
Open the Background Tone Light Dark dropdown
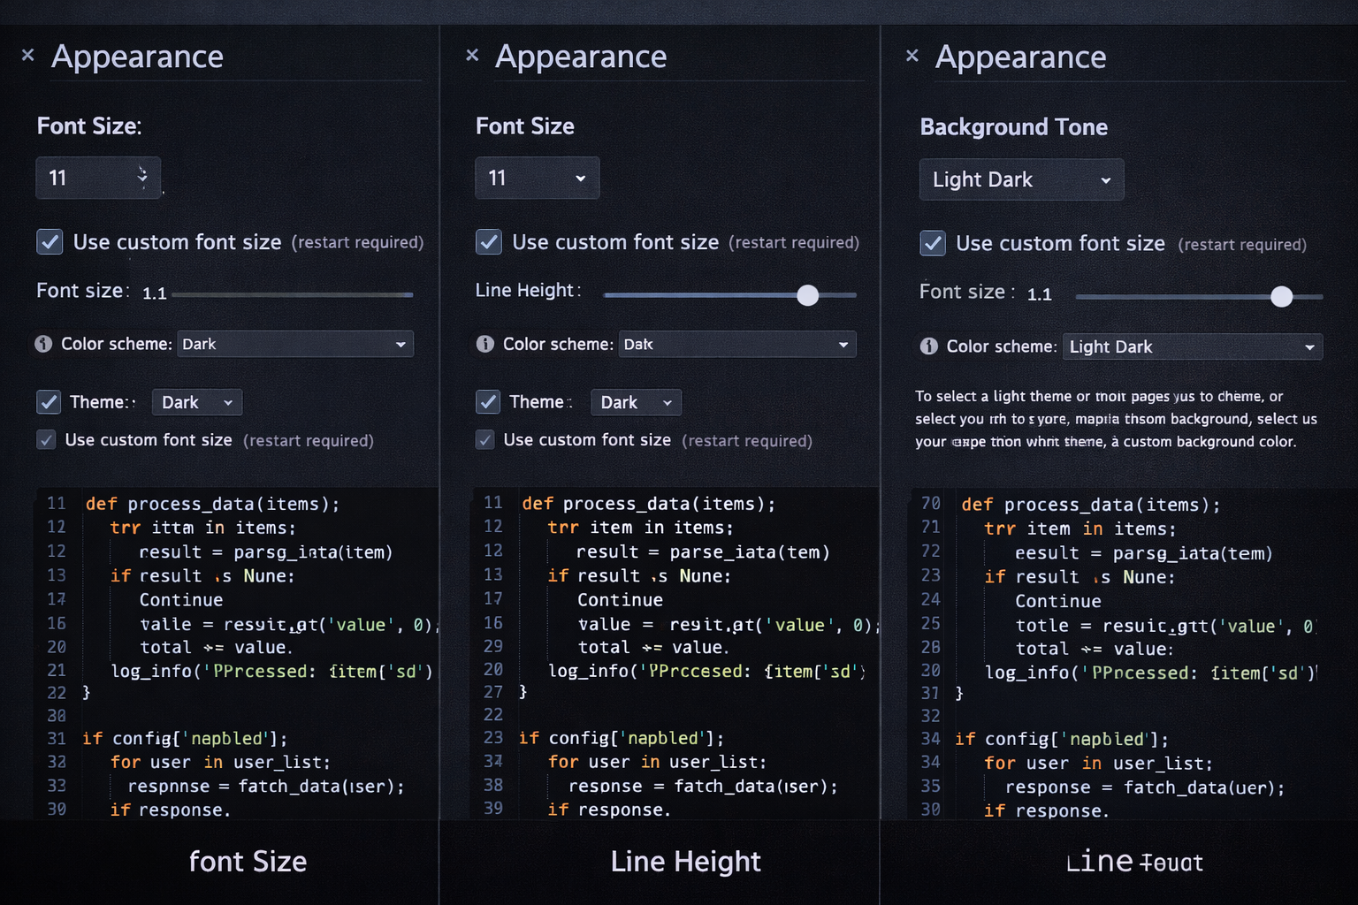point(1021,179)
